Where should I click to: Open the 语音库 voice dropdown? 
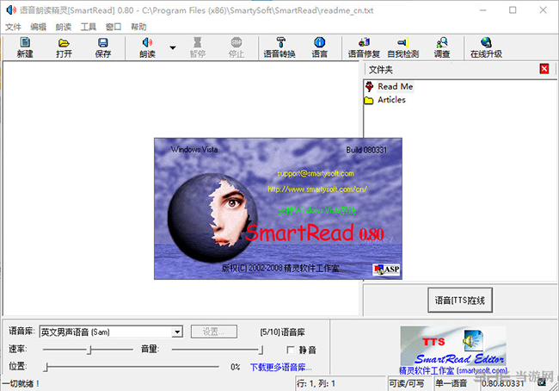(x=177, y=332)
